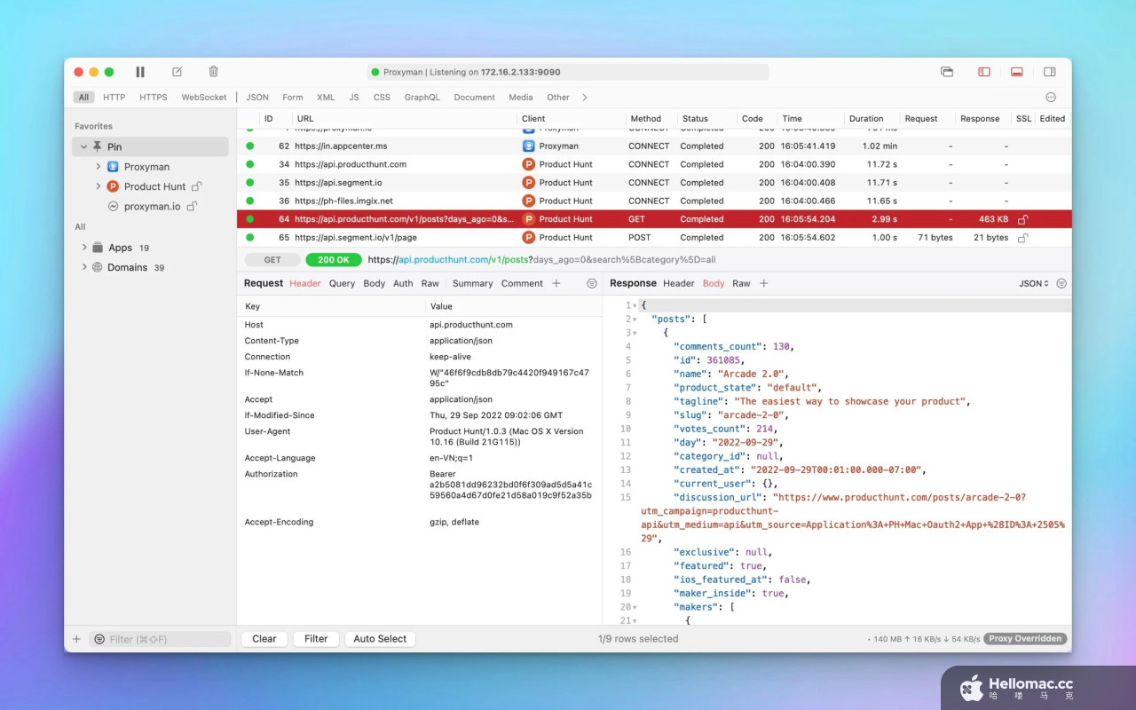This screenshot has width=1136, height=710.
Task: Click the Duration column header
Action: click(x=866, y=119)
